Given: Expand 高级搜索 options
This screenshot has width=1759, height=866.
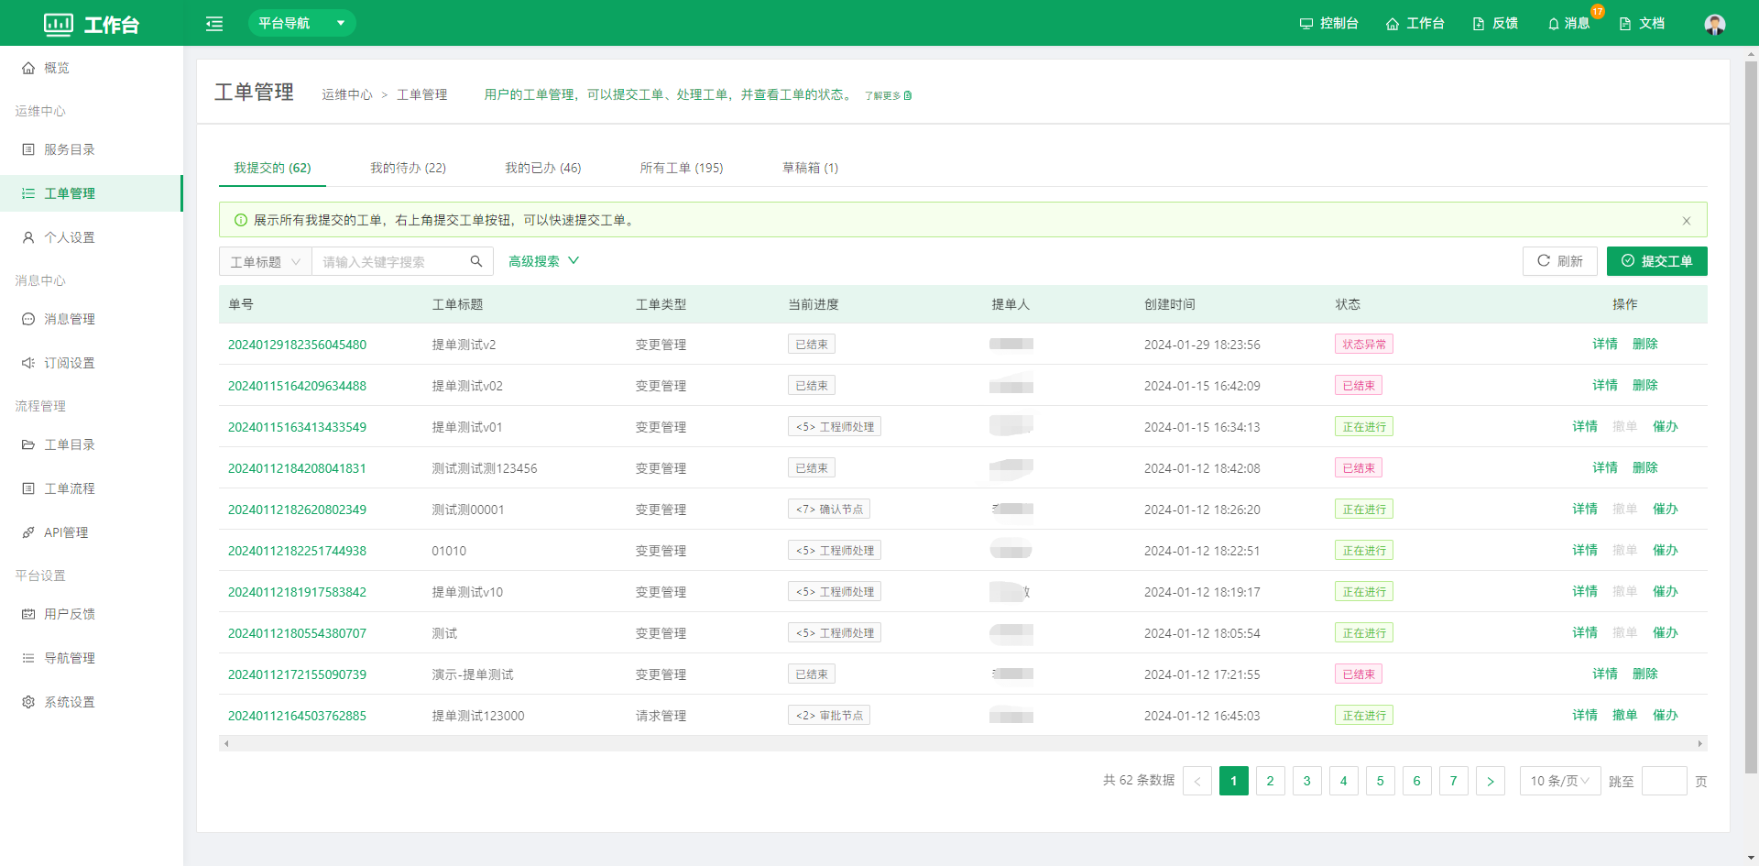Looking at the screenshot, I should pyautogui.click(x=544, y=261).
